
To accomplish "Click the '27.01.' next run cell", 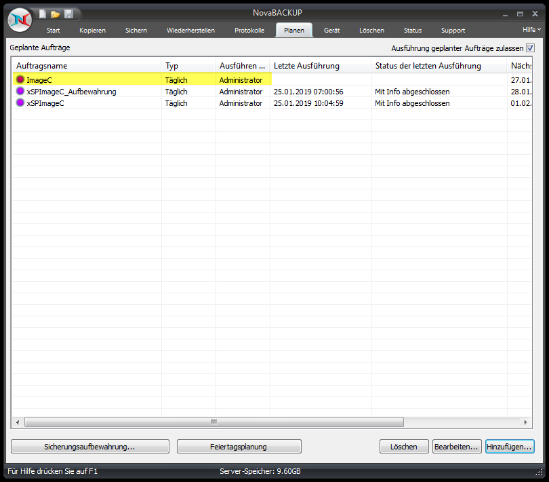I will pos(521,80).
